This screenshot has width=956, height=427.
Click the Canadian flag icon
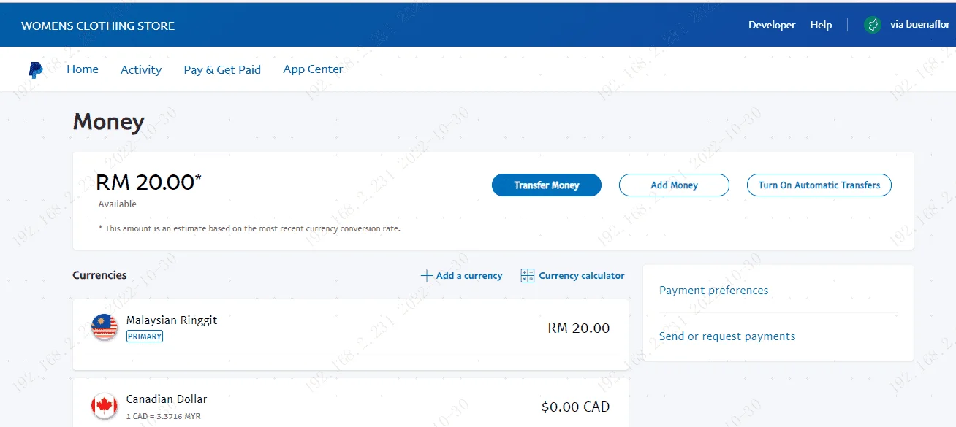[x=105, y=406]
